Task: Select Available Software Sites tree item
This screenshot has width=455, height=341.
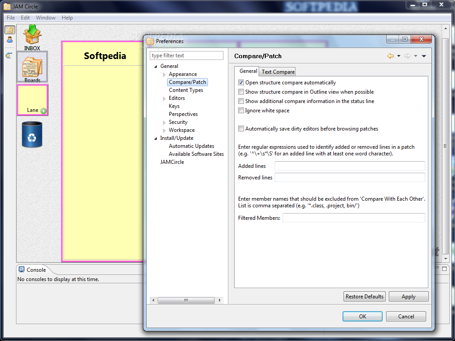Action: pos(196,154)
